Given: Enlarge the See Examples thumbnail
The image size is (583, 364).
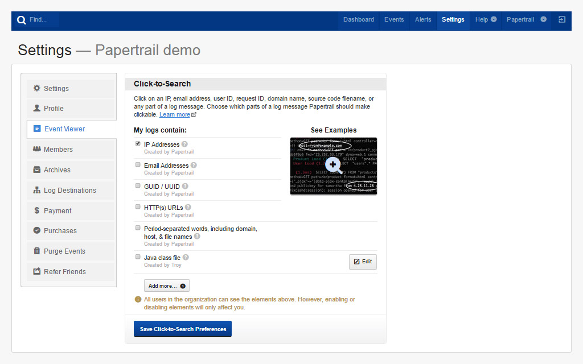Looking at the screenshot, I should (333, 166).
